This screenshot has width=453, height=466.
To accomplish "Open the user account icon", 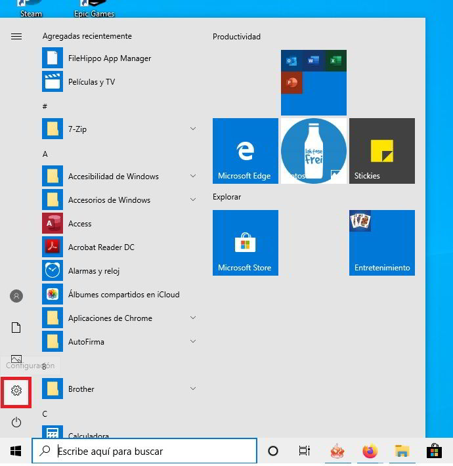I will (x=16, y=296).
